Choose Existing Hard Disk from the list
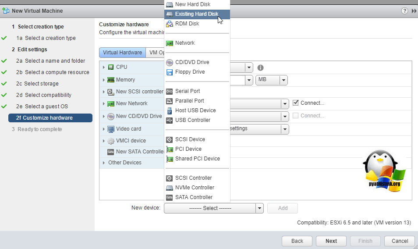 (x=196, y=14)
